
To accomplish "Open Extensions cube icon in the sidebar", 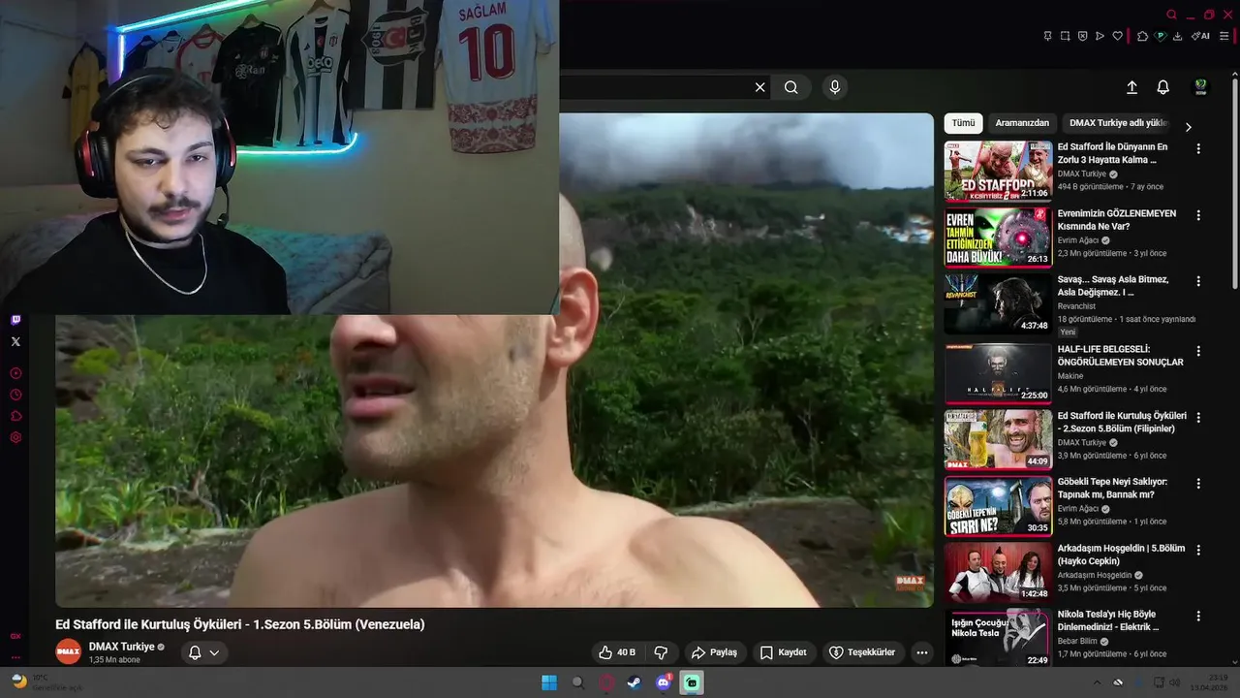I will (x=15, y=416).
